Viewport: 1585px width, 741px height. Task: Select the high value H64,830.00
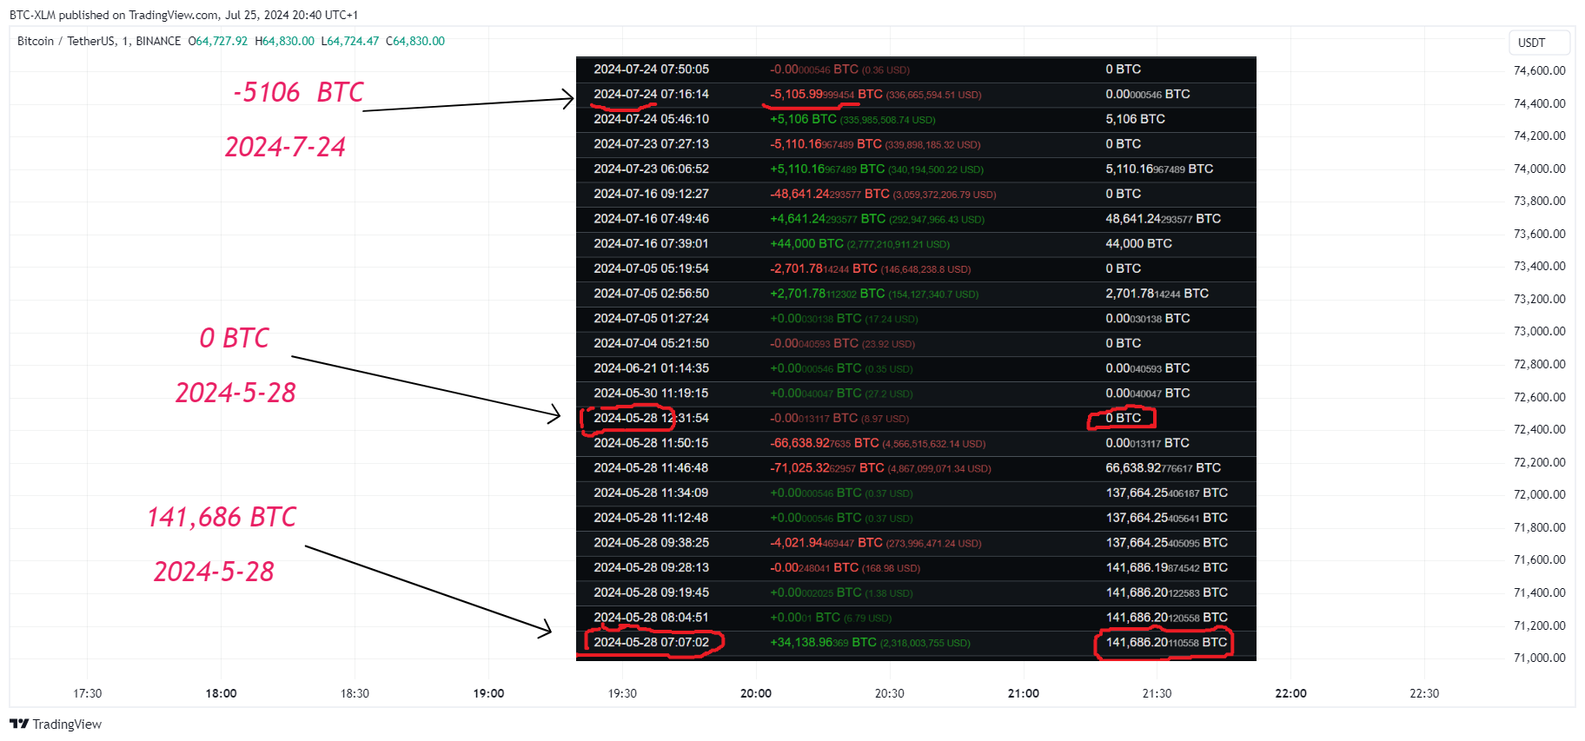point(285,41)
